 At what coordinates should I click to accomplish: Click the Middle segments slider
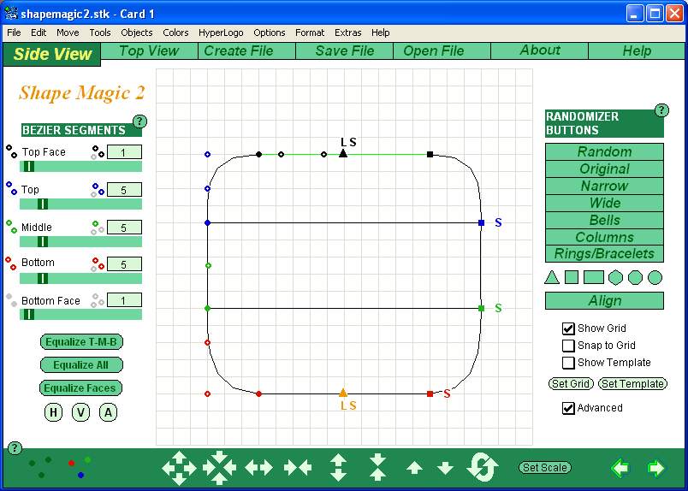pyautogui.click(x=80, y=242)
